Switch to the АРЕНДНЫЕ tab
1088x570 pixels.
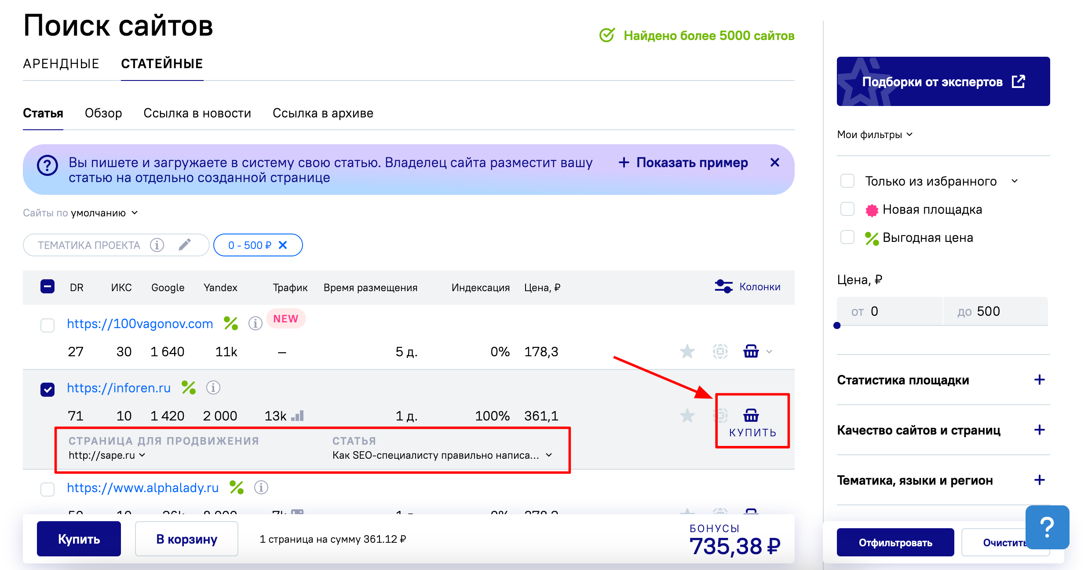pos(61,64)
